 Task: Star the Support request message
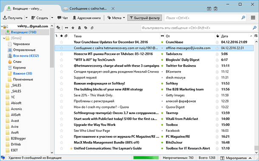point(62,77)
